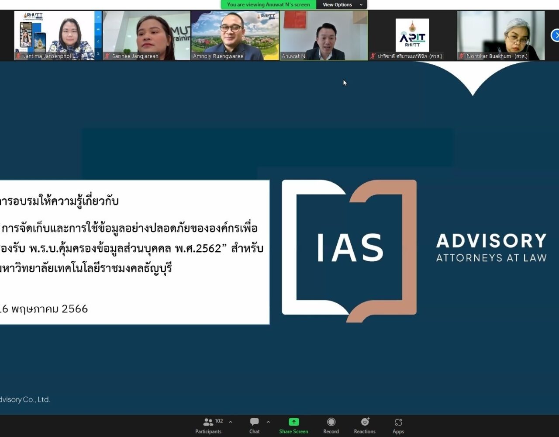Click the 'Amnoiy Ruengwaree' name label

point(218,56)
